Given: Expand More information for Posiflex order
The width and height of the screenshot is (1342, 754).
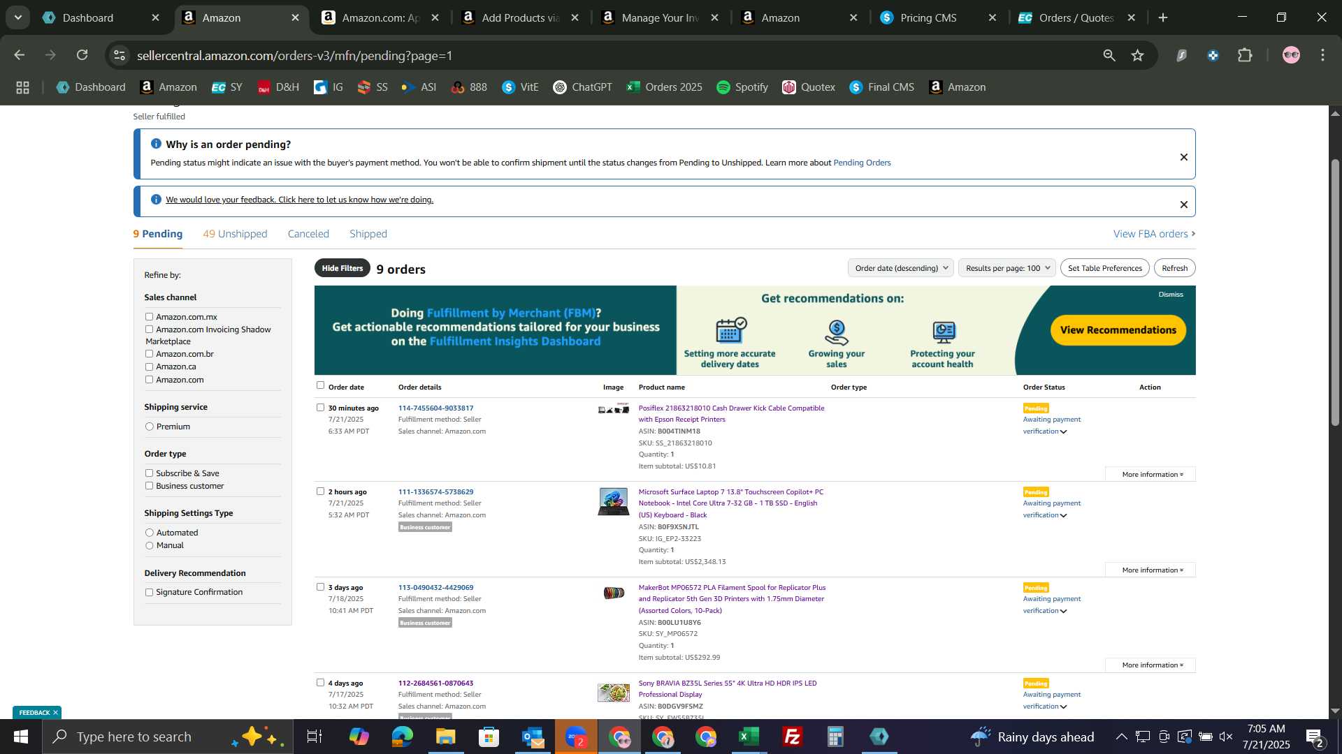Looking at the screenshot, I should coord(1150,475).
